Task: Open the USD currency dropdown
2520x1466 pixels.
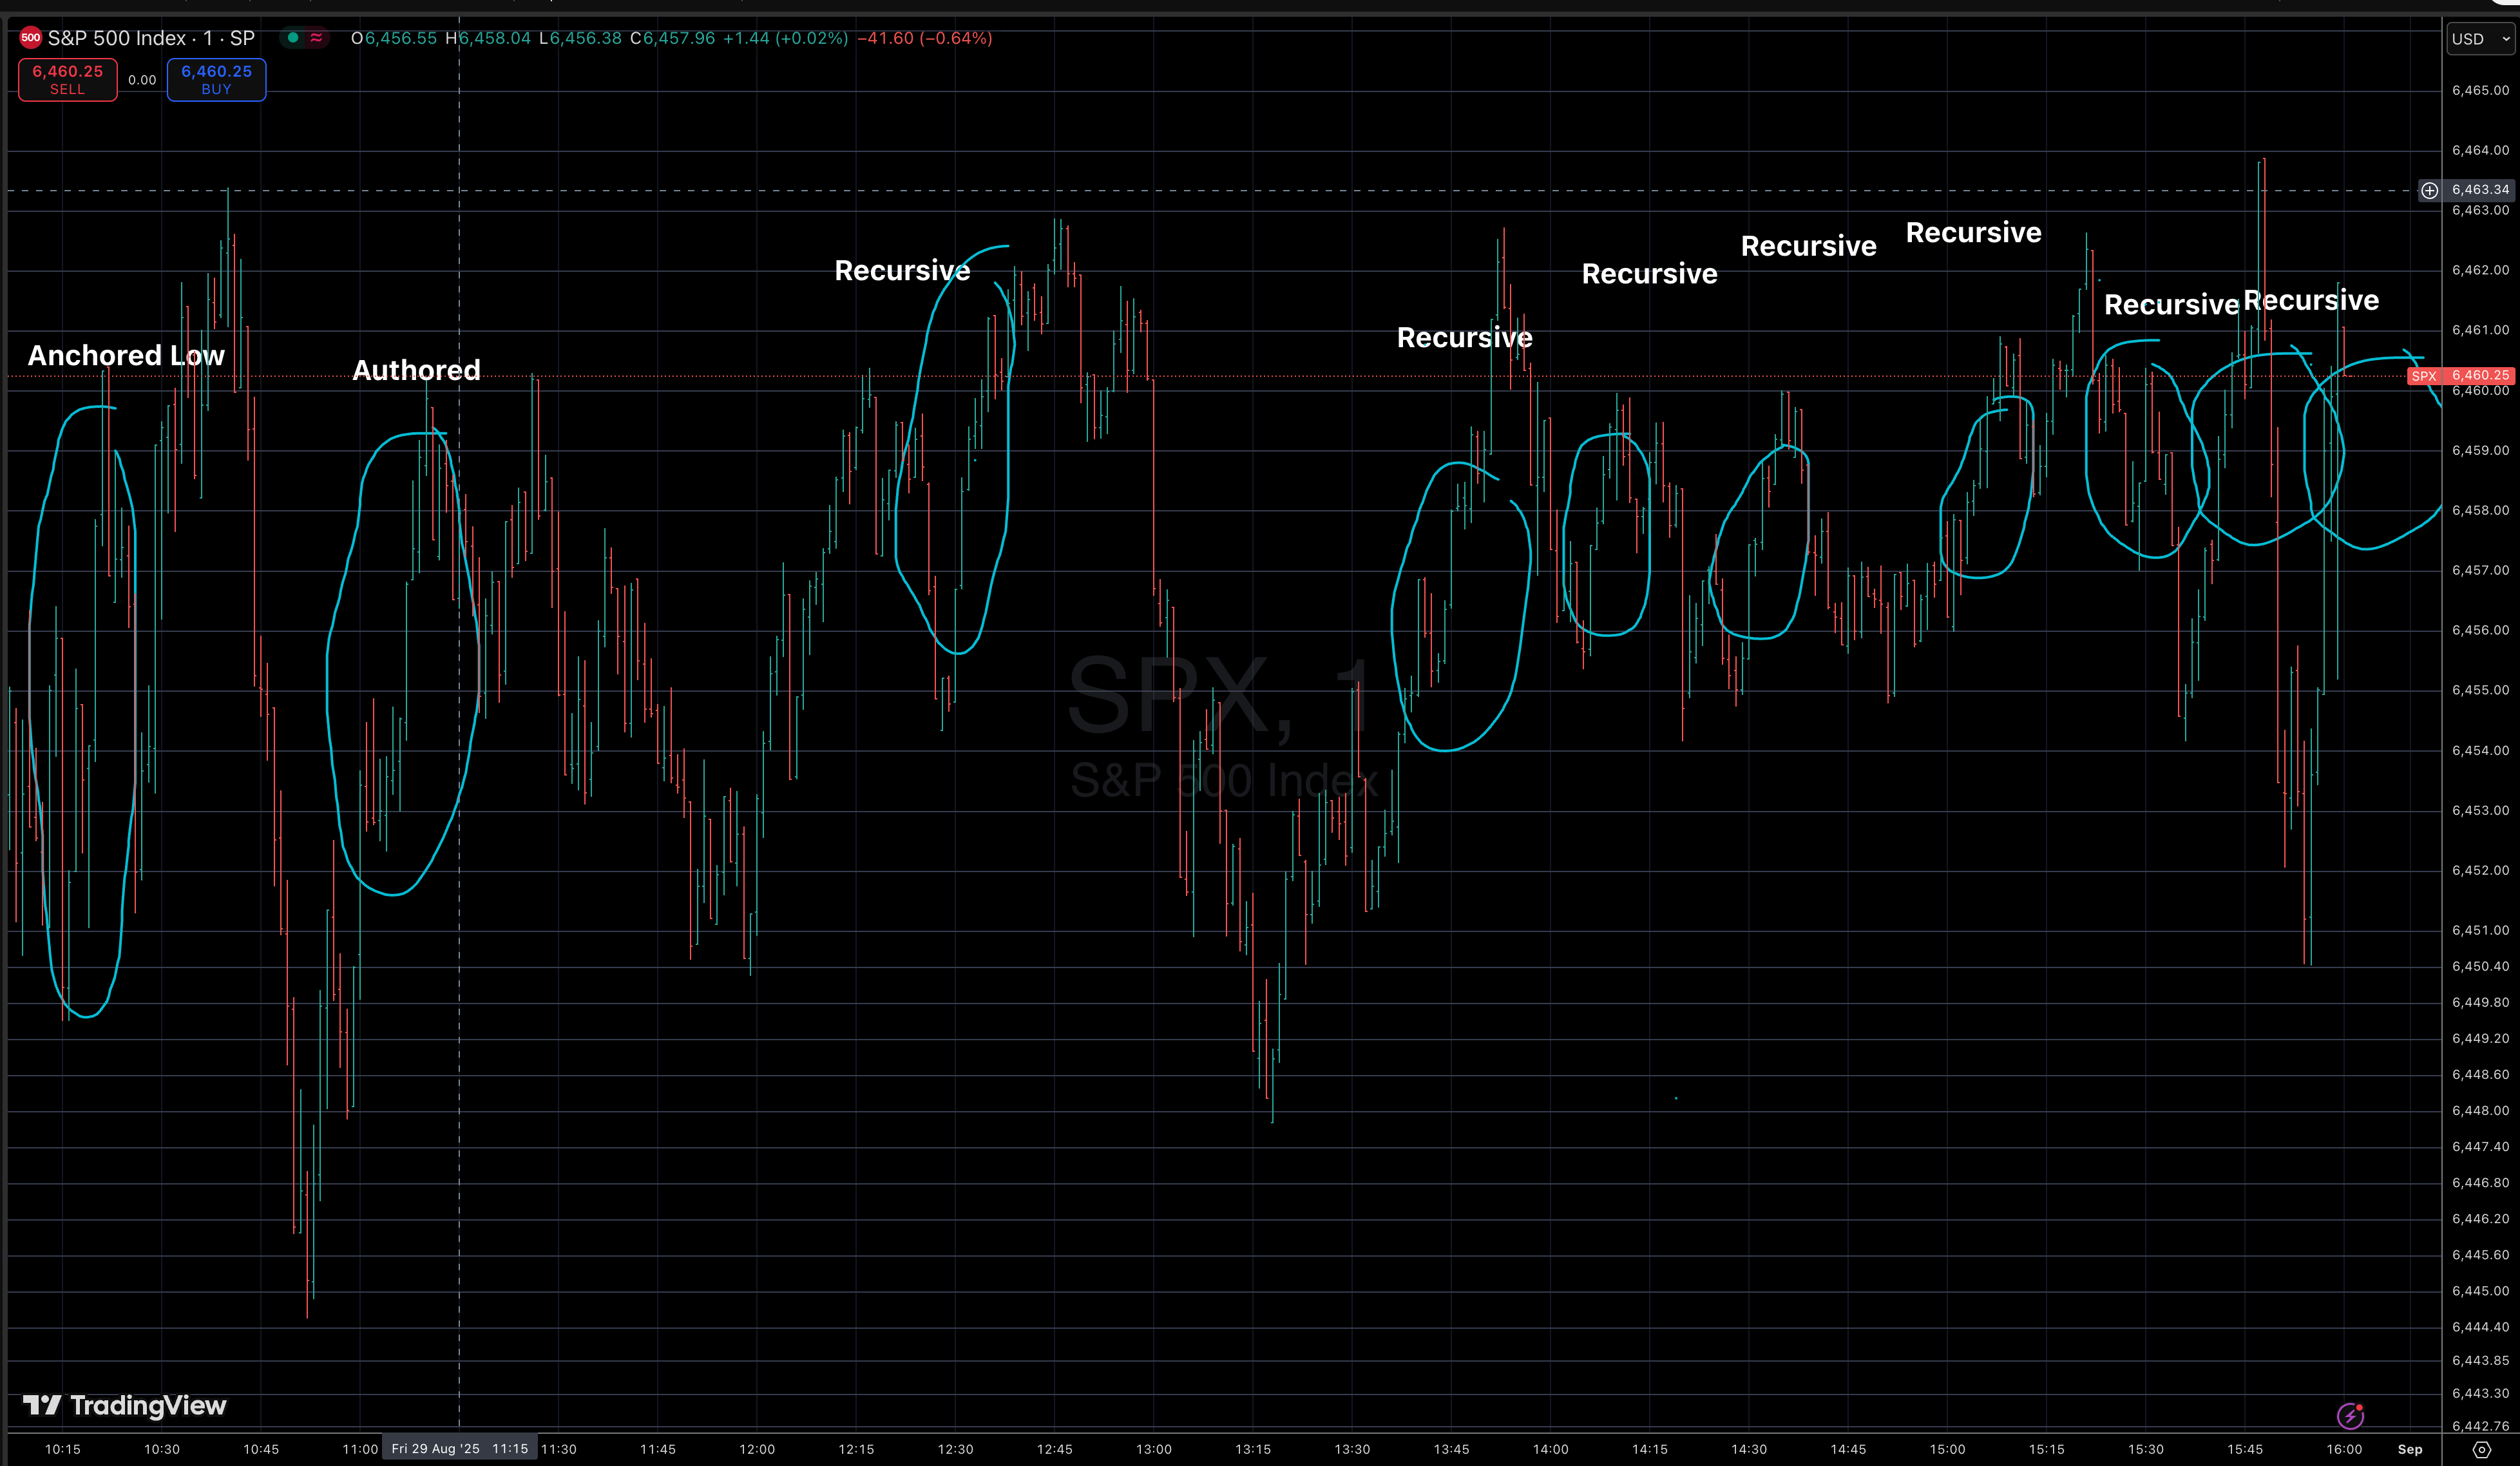Action: [2480, 39]
